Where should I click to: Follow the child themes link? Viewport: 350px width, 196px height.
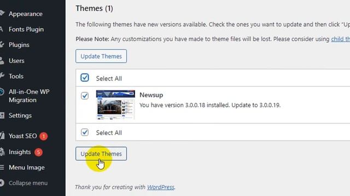click(340, 39)
